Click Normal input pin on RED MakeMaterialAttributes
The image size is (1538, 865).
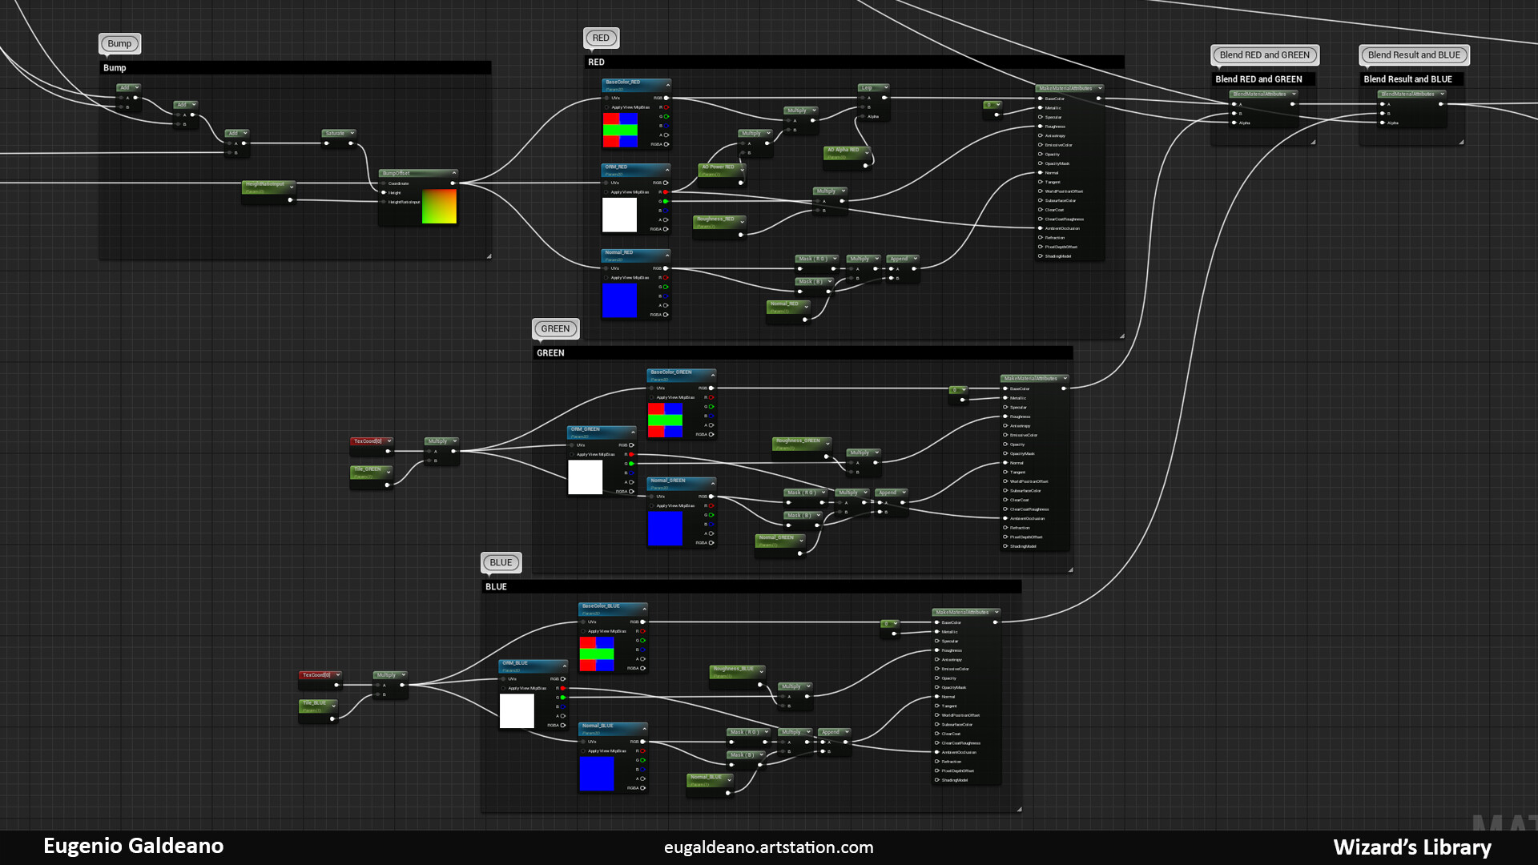(1041, 172)
